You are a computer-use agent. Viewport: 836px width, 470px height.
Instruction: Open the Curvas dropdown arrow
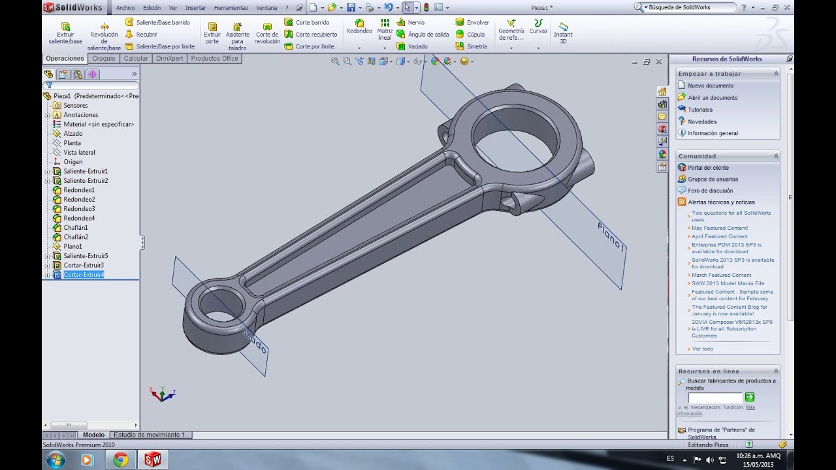538,48
